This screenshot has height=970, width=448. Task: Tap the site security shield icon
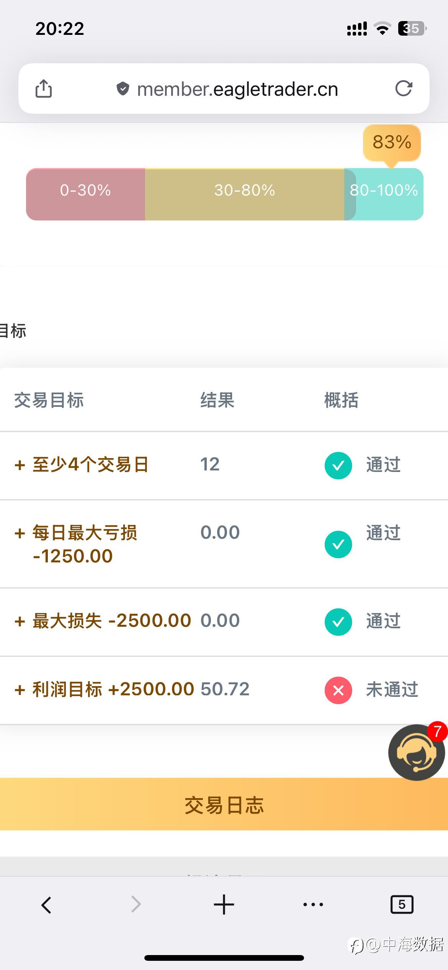[123, 89]
